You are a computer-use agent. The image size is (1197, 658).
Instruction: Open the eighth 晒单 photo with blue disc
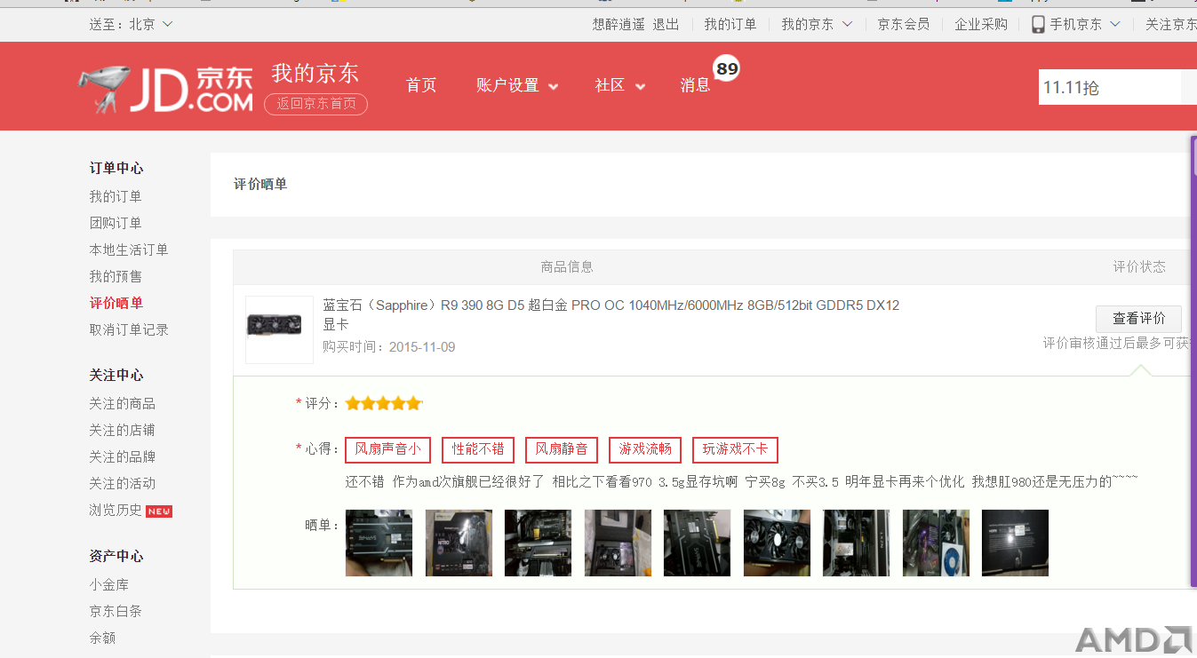tap(936, 543)
